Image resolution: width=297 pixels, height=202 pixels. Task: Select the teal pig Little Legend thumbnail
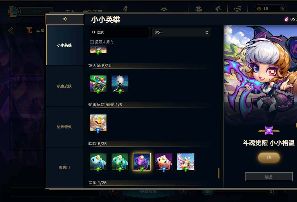click(x=120, y=162)
